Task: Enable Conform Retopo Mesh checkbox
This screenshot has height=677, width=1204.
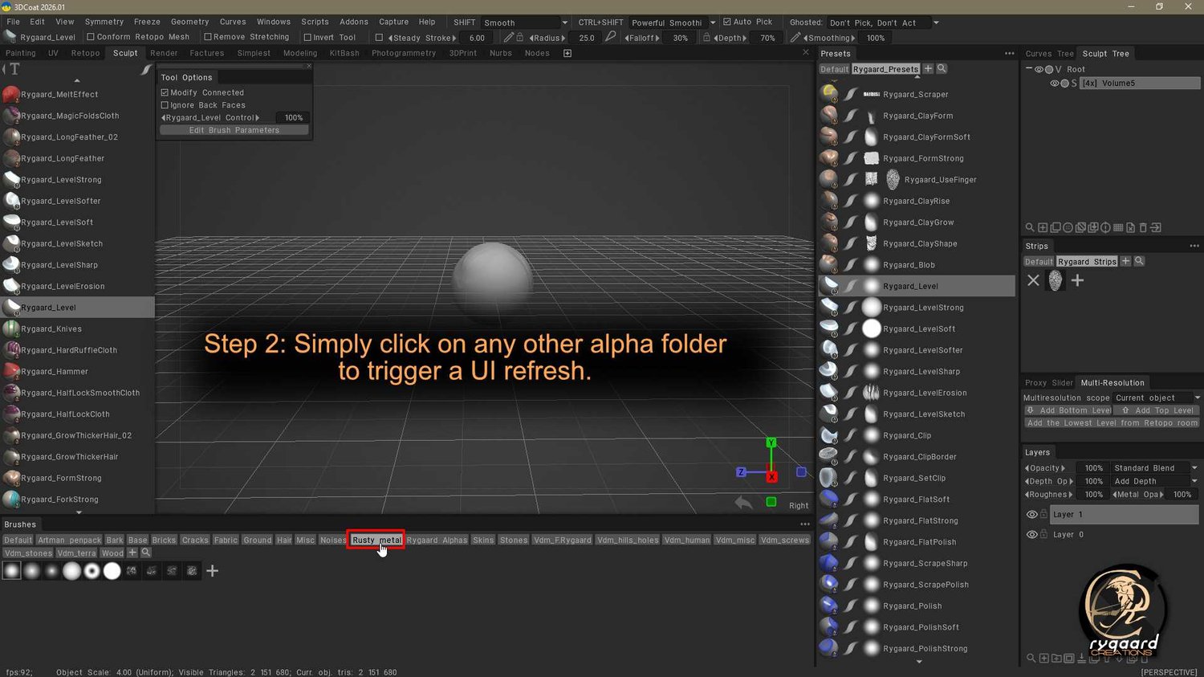Action: click(x=91, y=37)
